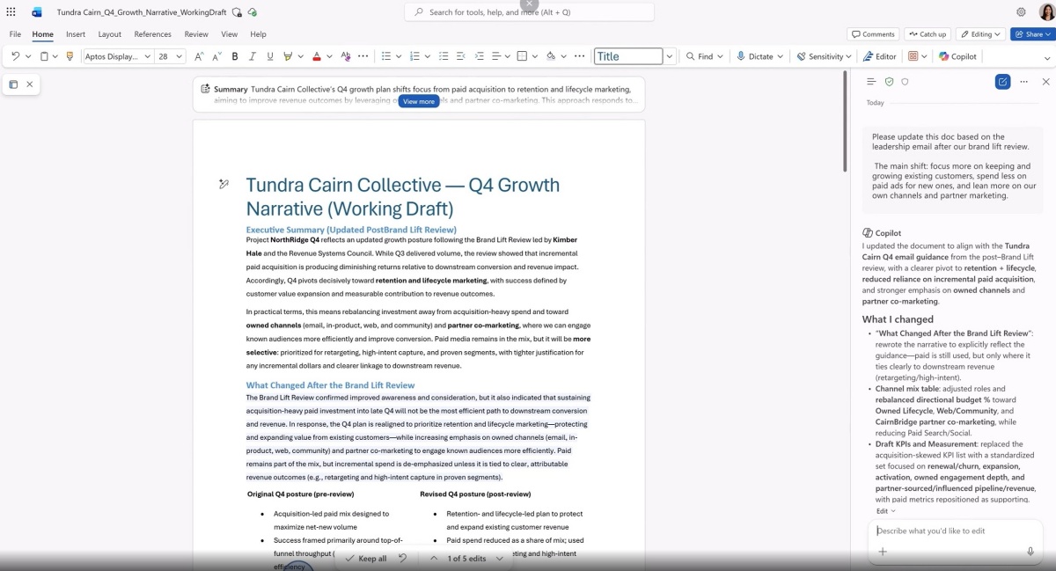Open Copilot pane more options ellipsis
Screen dimensions: 1056x571
click(x=1024, y=82)
